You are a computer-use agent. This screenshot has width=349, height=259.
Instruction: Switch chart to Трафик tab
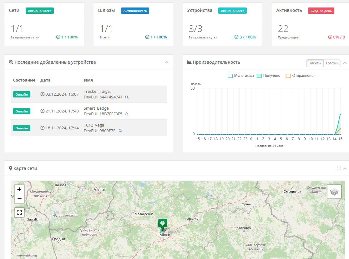[332, 63]
